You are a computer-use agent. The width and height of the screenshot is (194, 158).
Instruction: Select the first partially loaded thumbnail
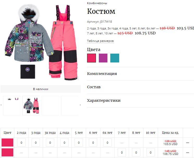click(x=12, y=105)
